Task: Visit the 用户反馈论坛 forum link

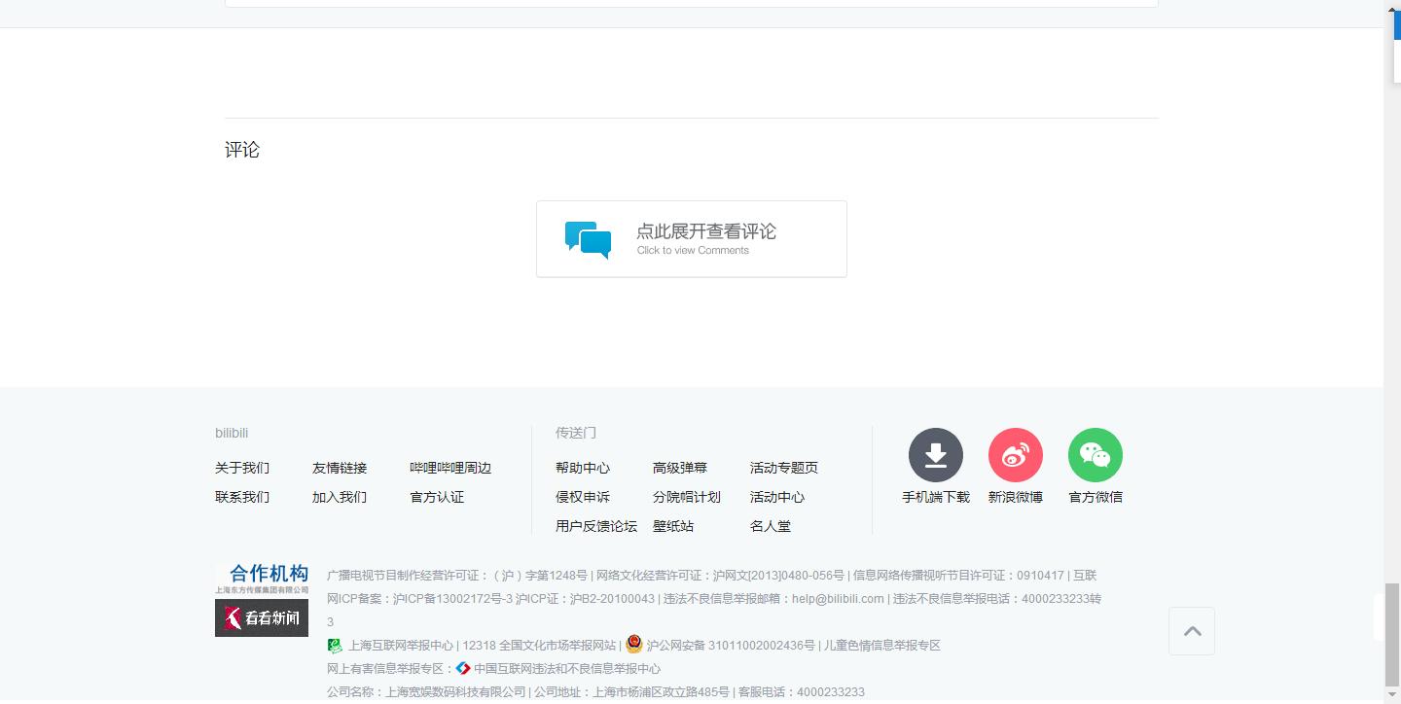Action: pos(595,526)
